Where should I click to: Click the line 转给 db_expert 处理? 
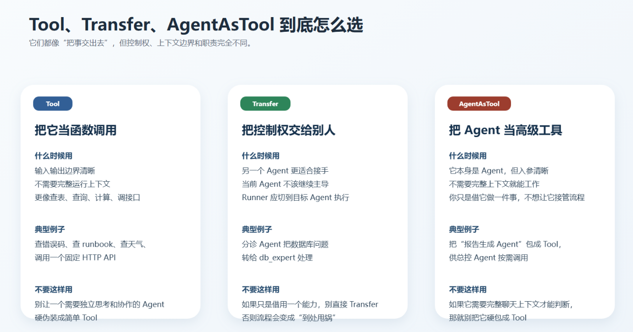pyautogui.click(x=277, y=258)
